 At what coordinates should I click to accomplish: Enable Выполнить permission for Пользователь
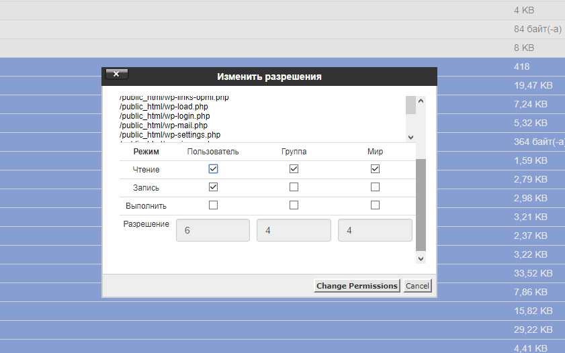213,205
